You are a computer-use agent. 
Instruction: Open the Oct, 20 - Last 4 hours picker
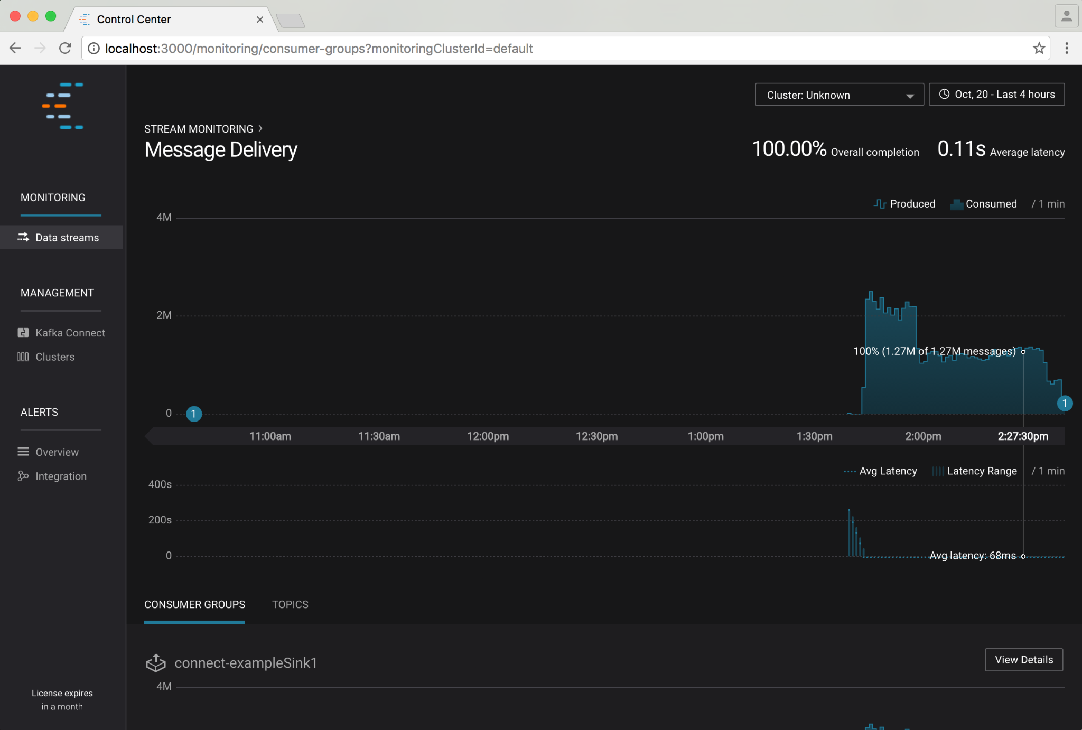[x=996, y=95]
